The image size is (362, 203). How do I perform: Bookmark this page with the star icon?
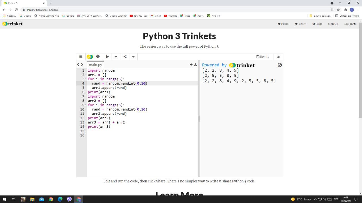pos(338,10)
